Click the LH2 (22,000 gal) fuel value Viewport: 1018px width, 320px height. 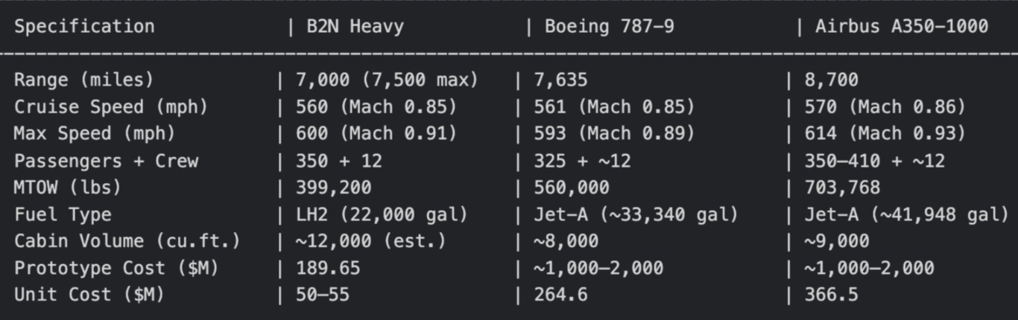click(x=382, y=214)
